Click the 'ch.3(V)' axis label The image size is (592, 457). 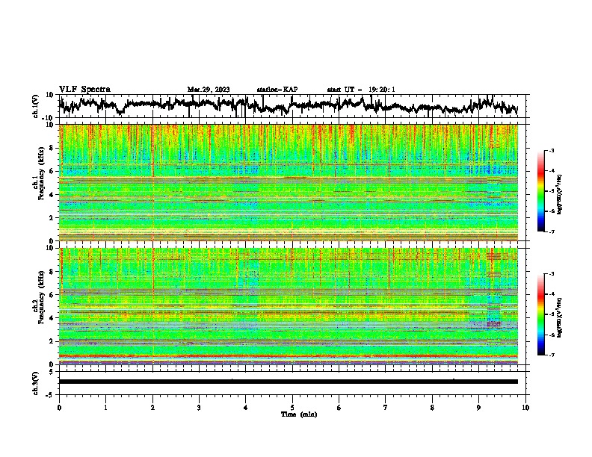(x=35, y=383)
